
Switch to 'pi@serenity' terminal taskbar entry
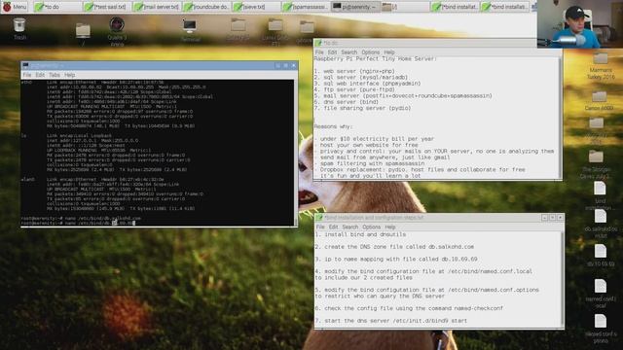point(355,7)
